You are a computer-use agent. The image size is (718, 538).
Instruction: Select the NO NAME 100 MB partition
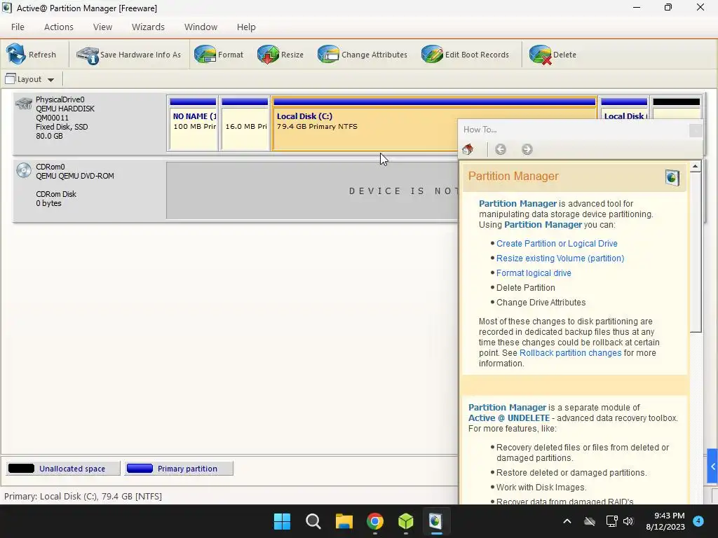tap(193, 123)
